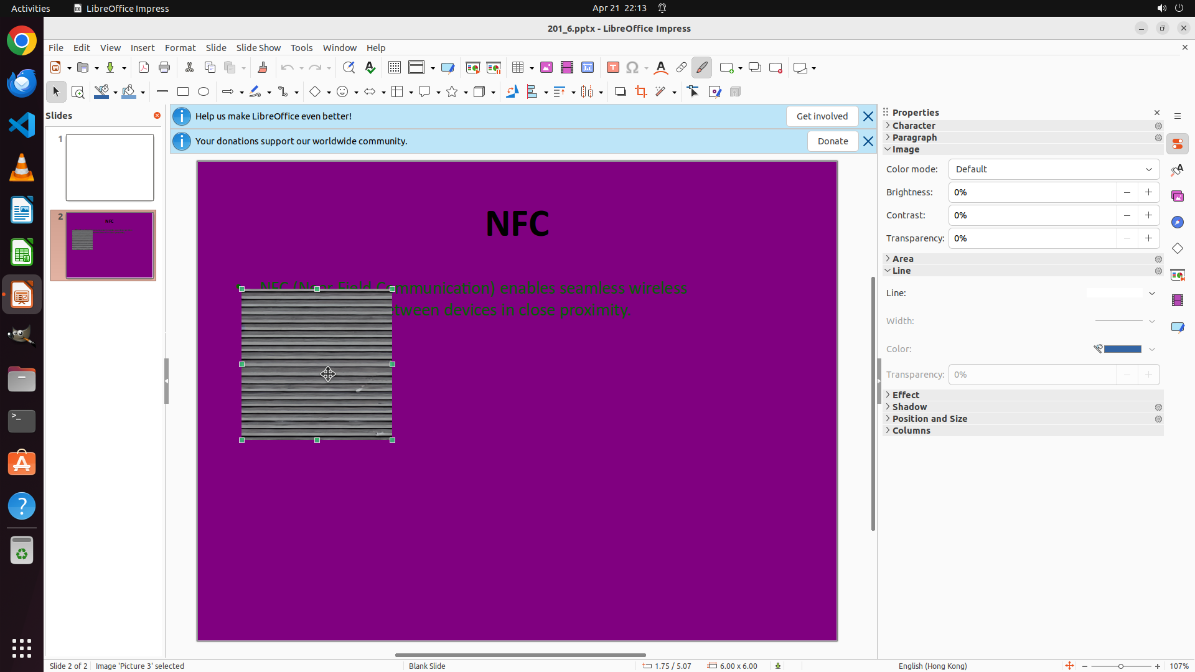1195x672 pixels.
Task: Collapse the Image section
Action: tap(905, 149)
